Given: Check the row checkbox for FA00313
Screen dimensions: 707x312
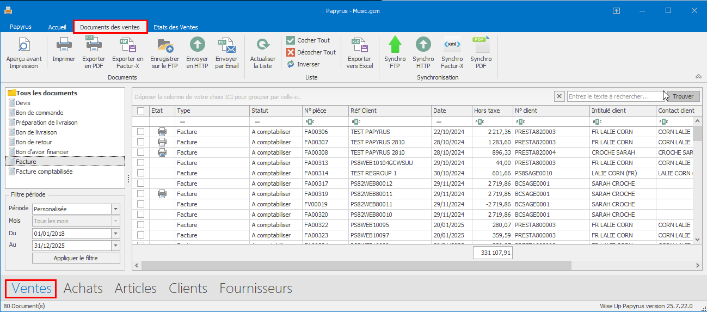Looking at the screenshot, I should coord(141,163).
